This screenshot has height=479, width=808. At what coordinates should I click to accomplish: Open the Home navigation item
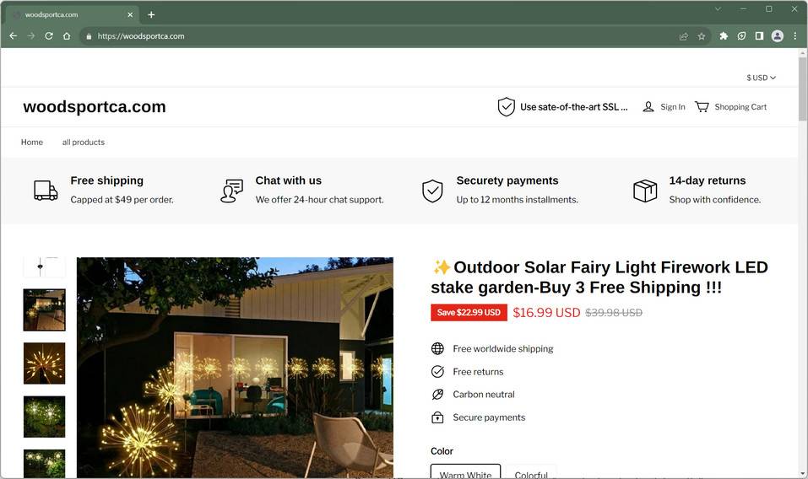click(x=32, y=142)
